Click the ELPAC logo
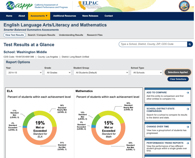Image resolution: width=195 pixels, height=158 pixels. (x=90, y=5)
